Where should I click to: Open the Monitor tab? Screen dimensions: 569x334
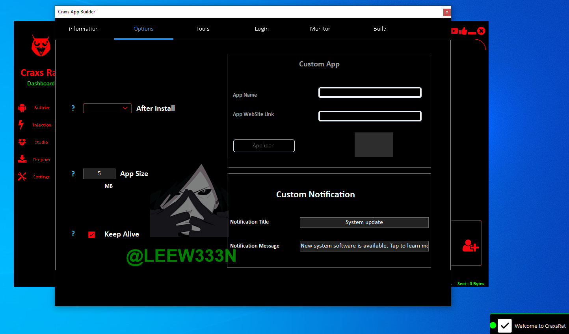(320, 29)
